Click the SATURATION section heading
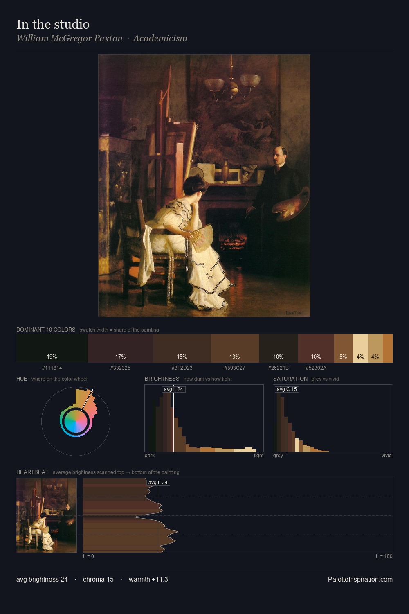Screen dimensions: 409x614 290,379
